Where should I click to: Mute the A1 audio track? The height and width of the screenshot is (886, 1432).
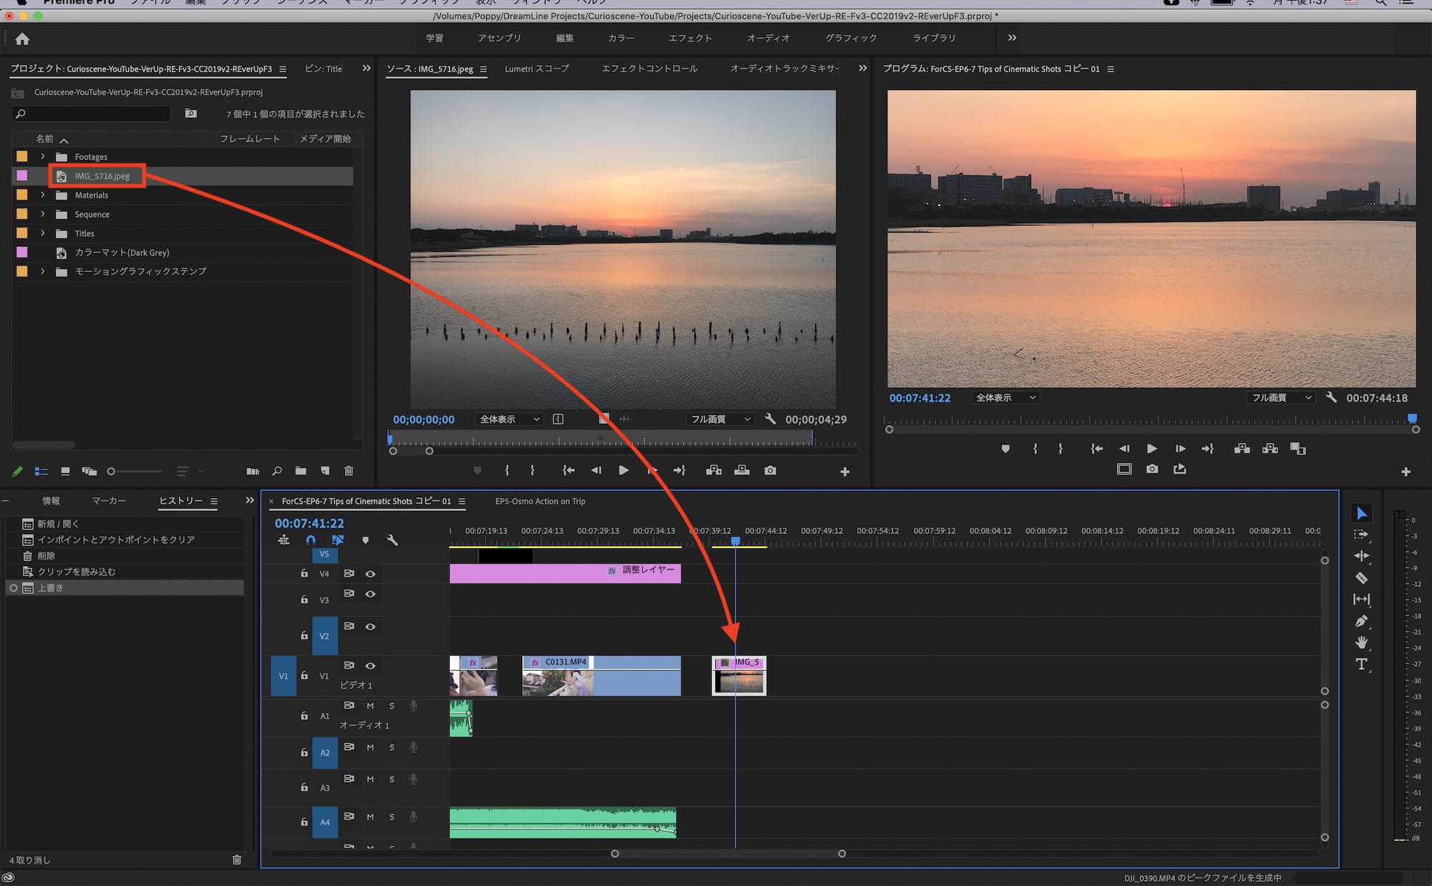click(x=370, y=706)
